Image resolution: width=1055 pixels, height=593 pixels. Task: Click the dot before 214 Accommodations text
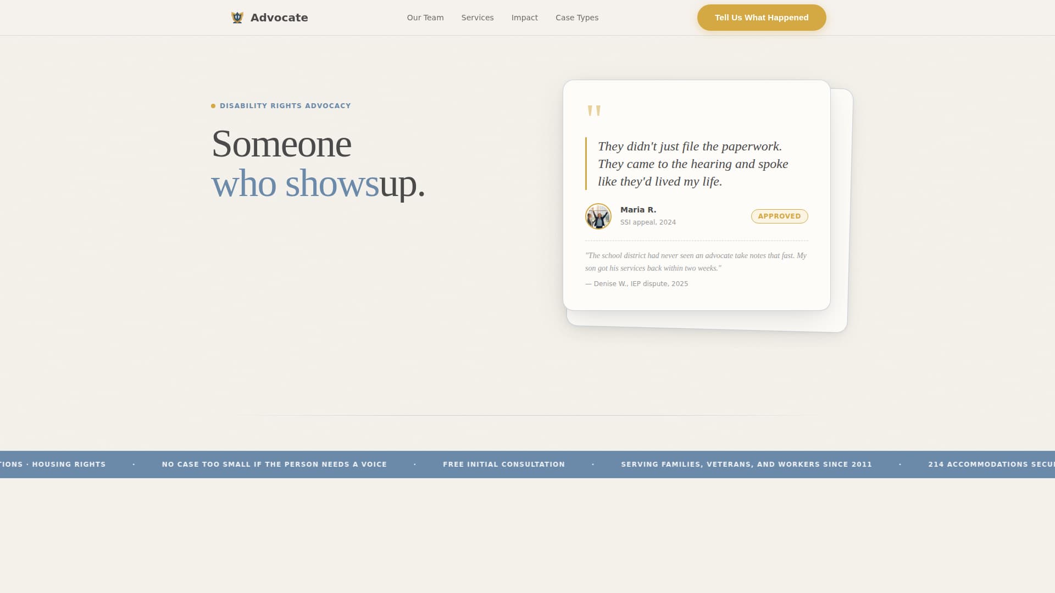tap(900, 464)
